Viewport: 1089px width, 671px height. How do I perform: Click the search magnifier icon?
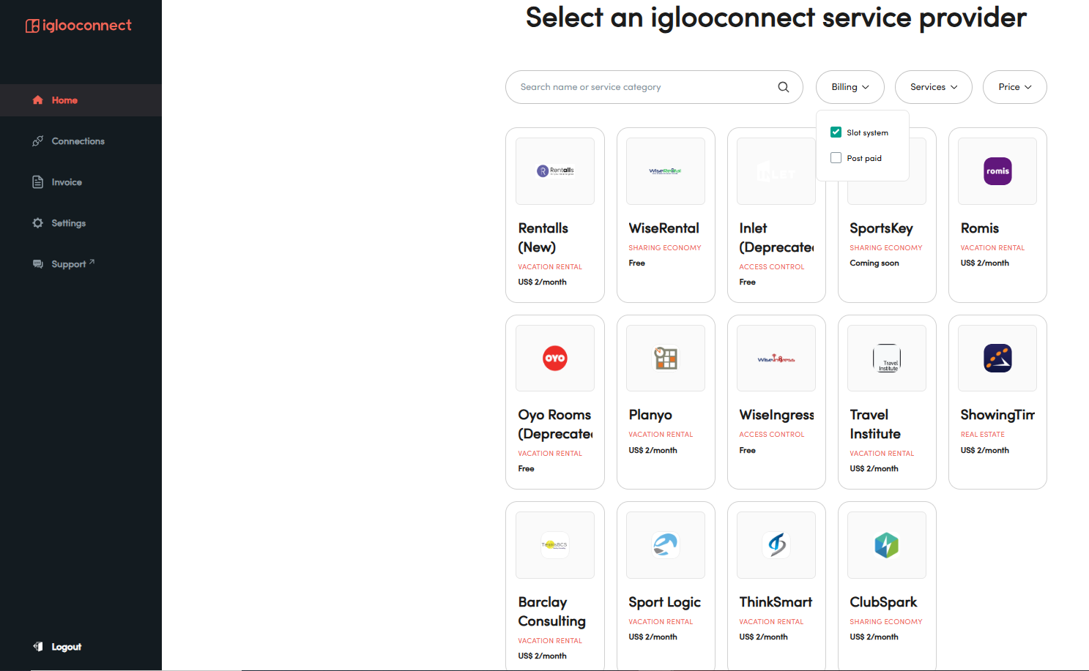(784, 87)
